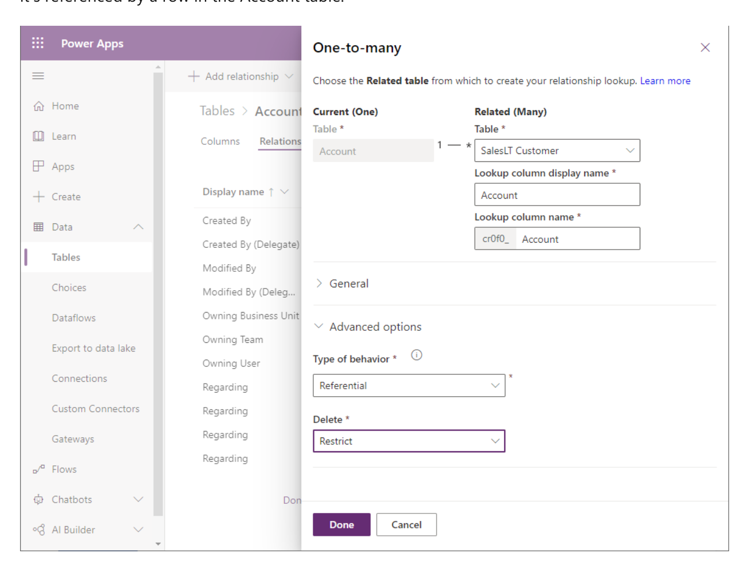Click the AI Builder icon
The image size is (748, 561).
tap(38, 530)
